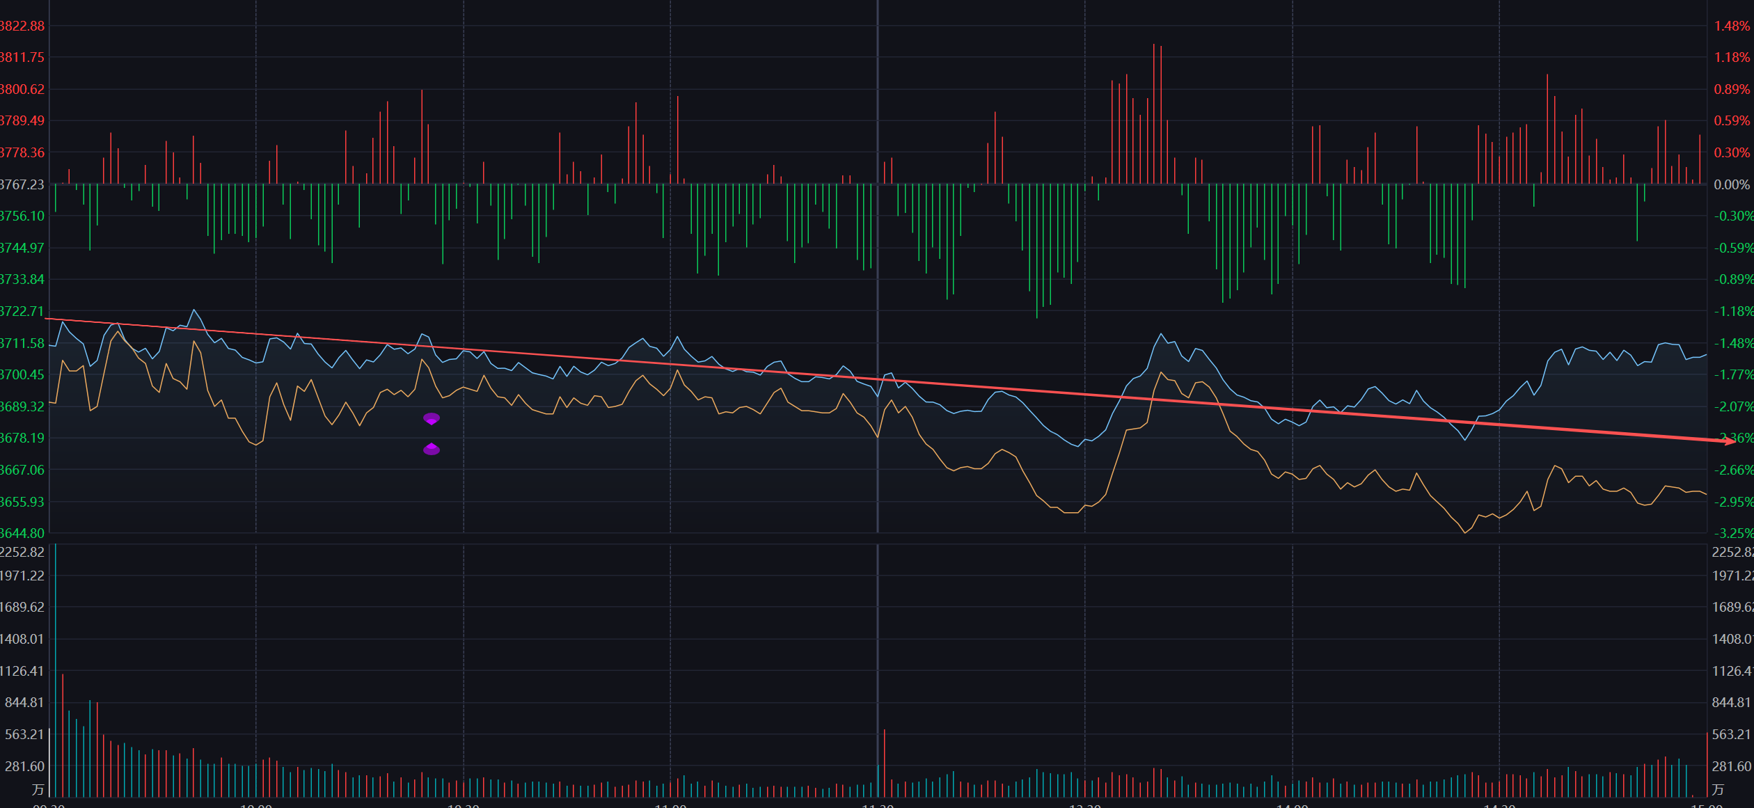
Task: Click the green -2.95% percent label
Action: [1733, 502]
